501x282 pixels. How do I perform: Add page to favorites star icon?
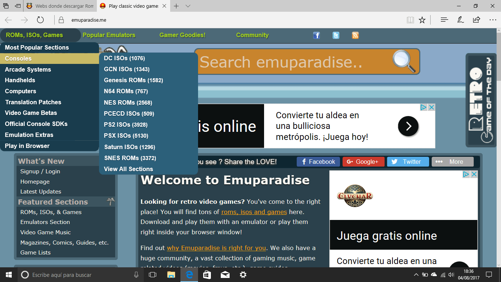[422, 20]
